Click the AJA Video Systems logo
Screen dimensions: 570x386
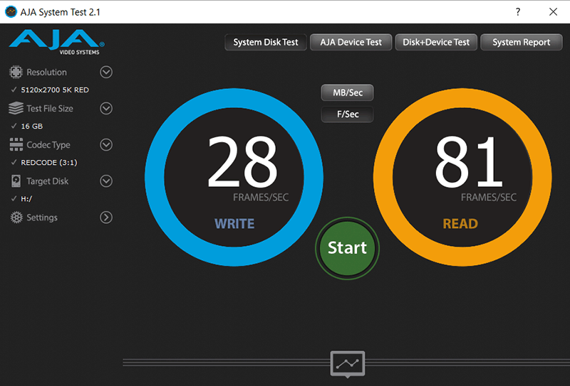pyautogui.click(x=57, y=42)
